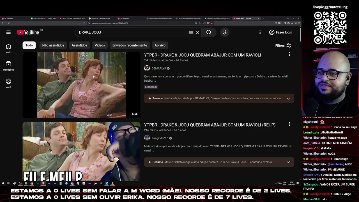359x202 pixels.
Task: Click the '216 mil visualizações' text
Action: [158, 130]
